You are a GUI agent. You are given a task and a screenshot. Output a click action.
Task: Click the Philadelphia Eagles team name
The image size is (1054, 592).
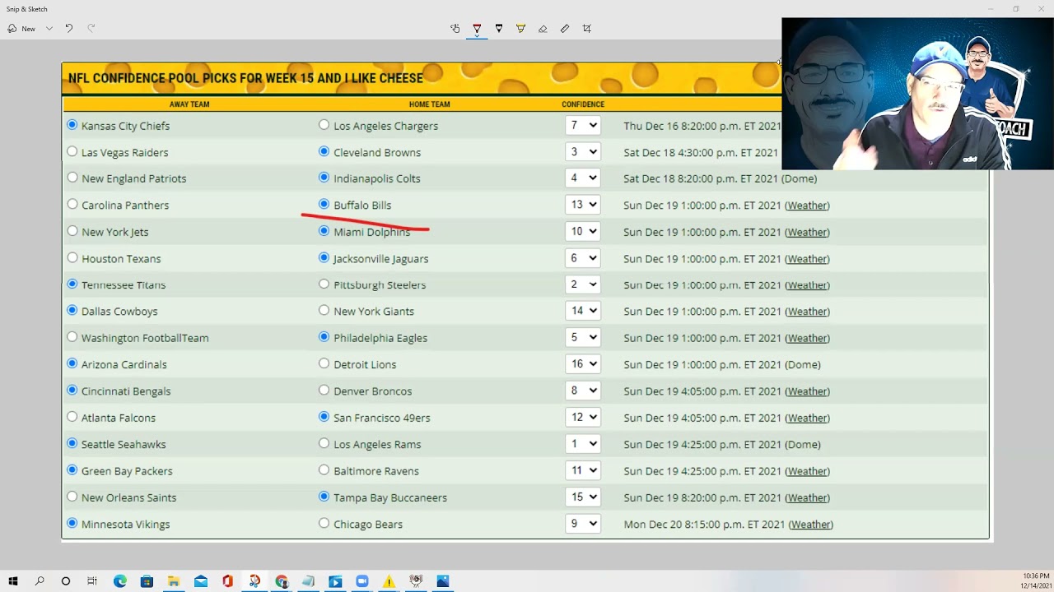(x=380, y=338)
